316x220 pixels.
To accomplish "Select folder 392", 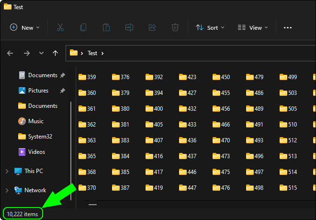I will coord(154,77).
